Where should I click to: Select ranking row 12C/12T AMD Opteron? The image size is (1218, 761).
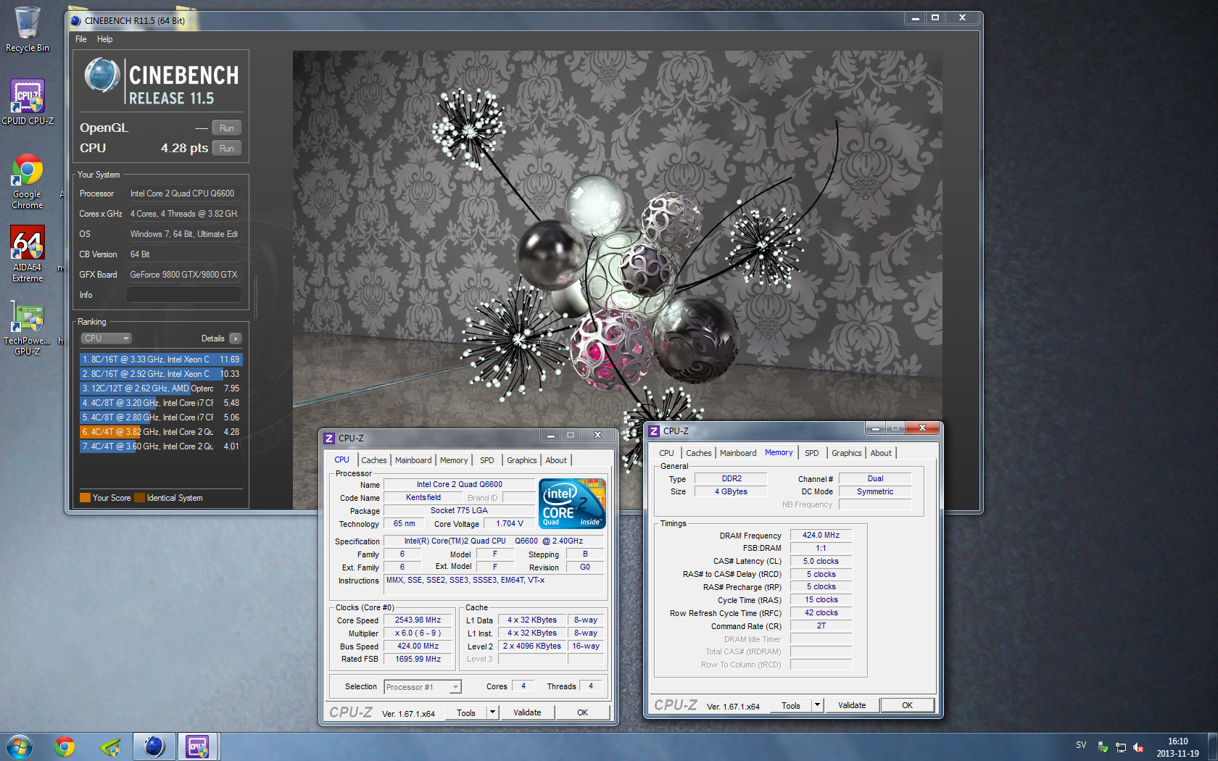click(x=161, y=388)
